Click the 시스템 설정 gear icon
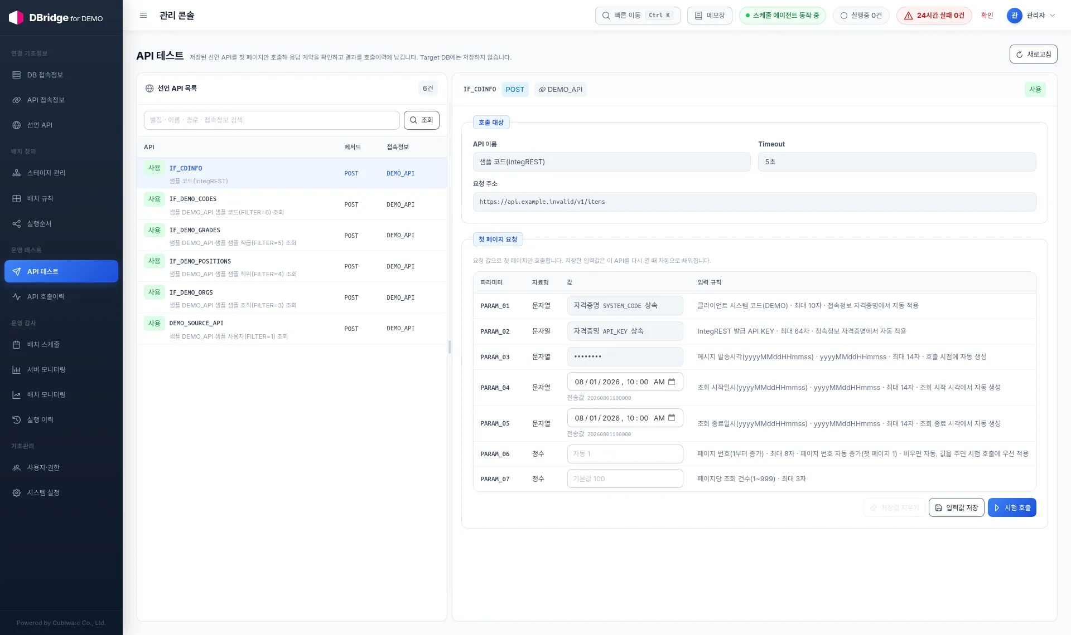Screen dimensions: 1071x635 (x=17, y=492)
